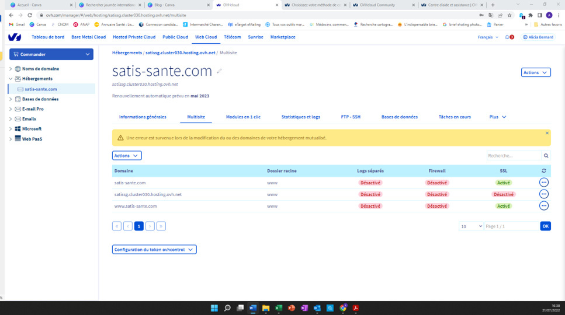Change the rows-per-page selector showing 10
The image size is (565, 315).
[x=471, y=226]
